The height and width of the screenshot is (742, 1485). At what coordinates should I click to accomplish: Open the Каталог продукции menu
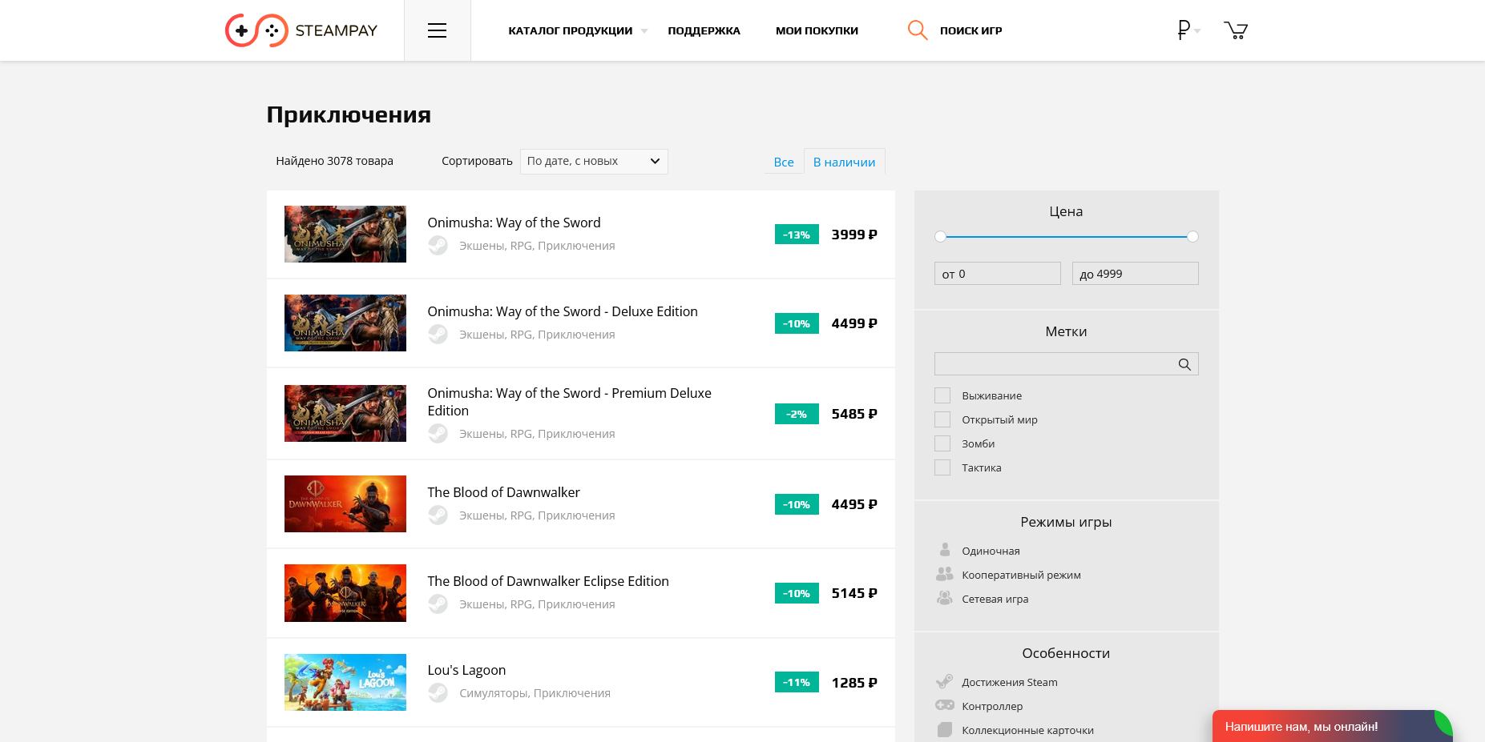[x=571, y=30]
